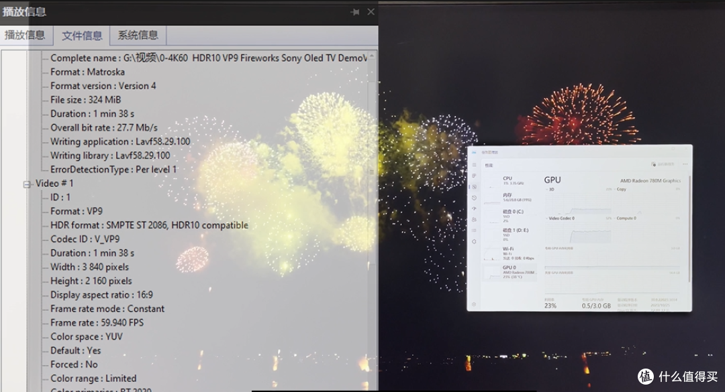This screenshot has width=725, height=392.
Task: Select HDR format : SMPTE ST 2086 row
Action: coord(149,225)
